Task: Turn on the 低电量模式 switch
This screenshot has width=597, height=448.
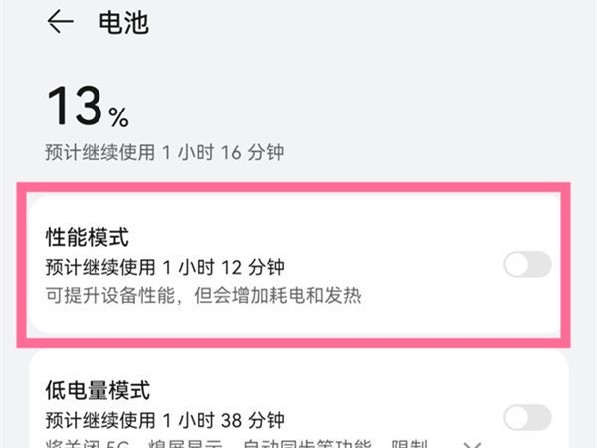Action: tap(527, 417)
